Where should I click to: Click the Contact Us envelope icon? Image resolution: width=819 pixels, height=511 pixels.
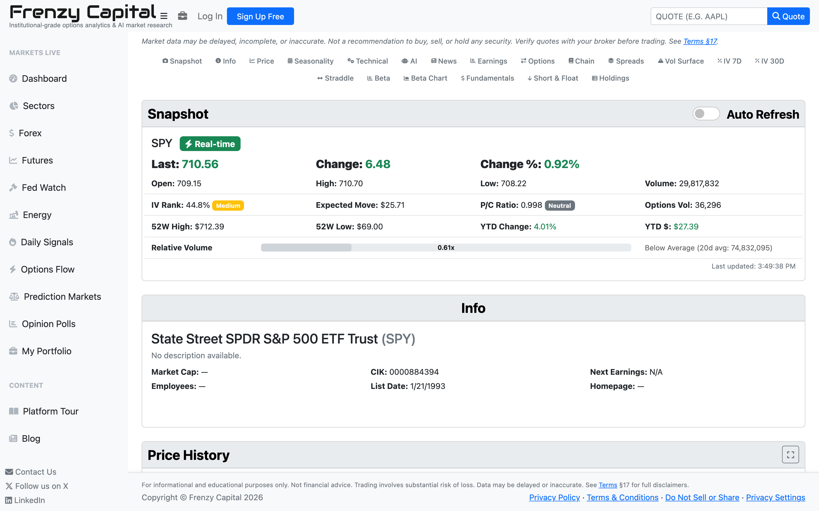[x=9, y=472]
